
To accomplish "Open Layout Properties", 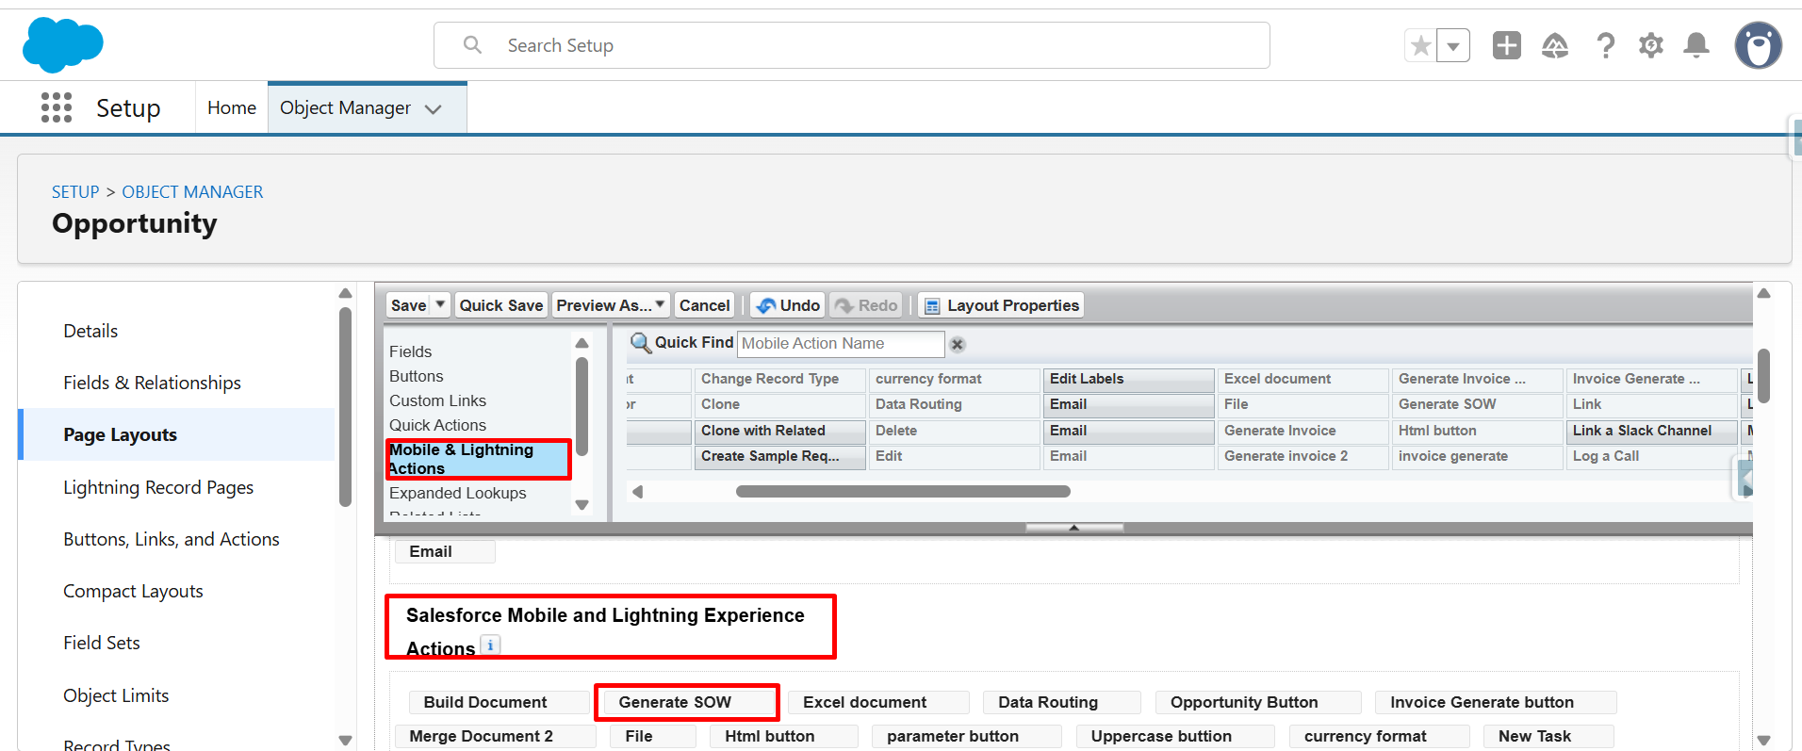I will tap(1001, 305).
